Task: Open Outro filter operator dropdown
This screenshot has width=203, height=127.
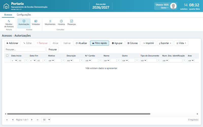Action: click(125, 60)
